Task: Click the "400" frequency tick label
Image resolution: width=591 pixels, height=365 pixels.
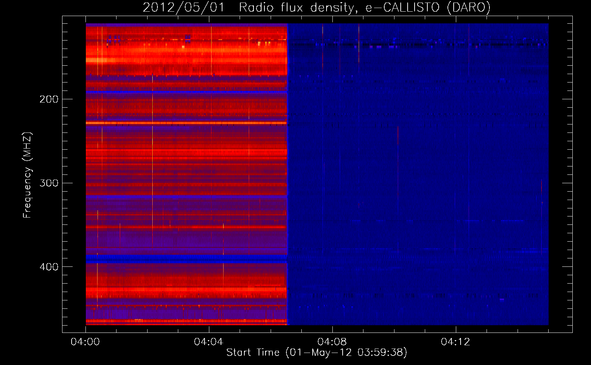Action: (49, 267)
